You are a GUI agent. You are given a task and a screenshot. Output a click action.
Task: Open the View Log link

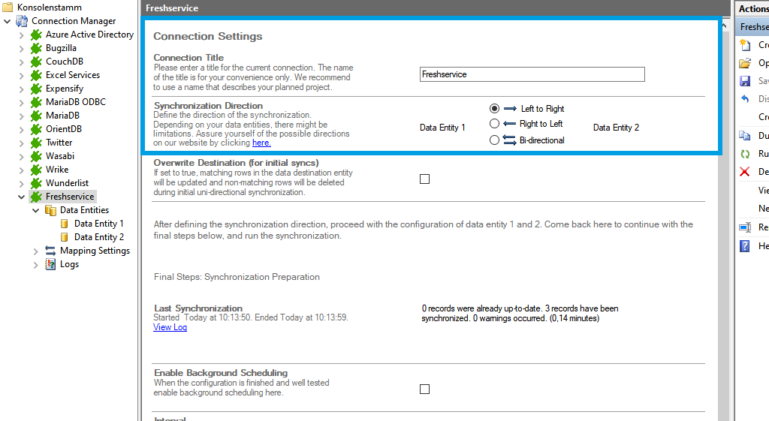(x=170, y=327)
